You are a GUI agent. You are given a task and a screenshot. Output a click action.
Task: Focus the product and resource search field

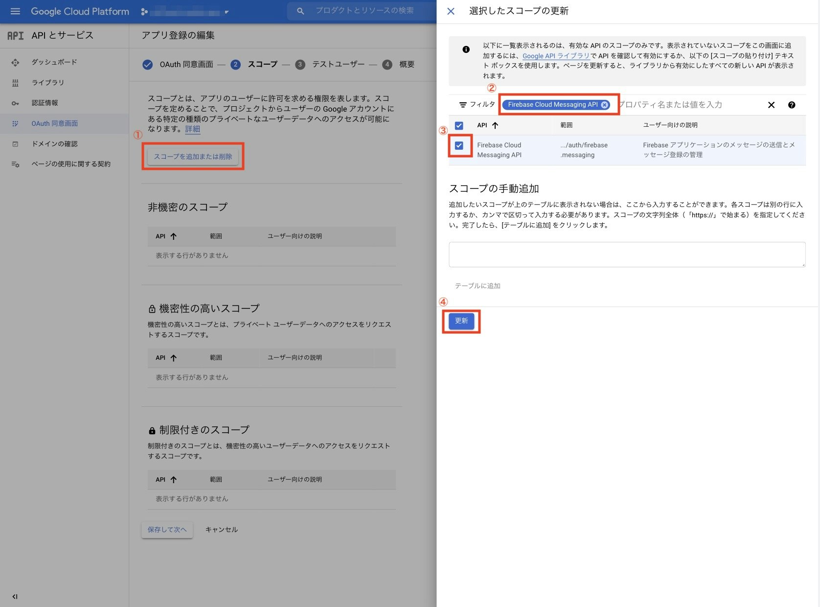364,11
